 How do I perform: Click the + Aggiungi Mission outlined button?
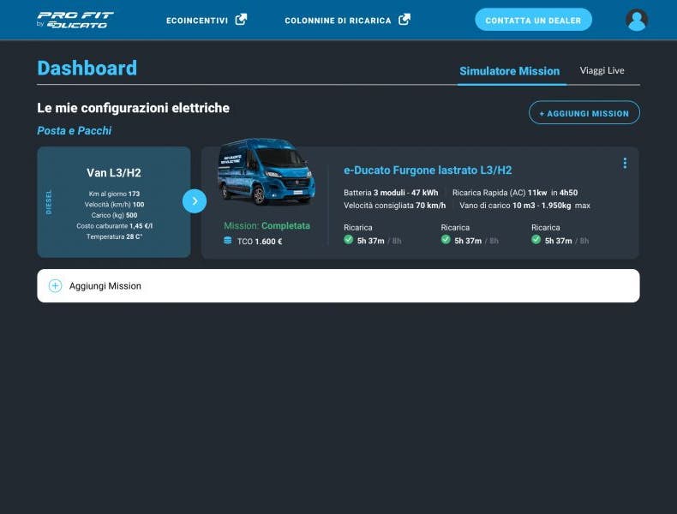click(x=584, y=112)
